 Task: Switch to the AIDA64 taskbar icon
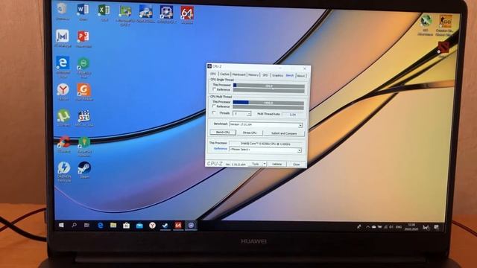[178, 226]
